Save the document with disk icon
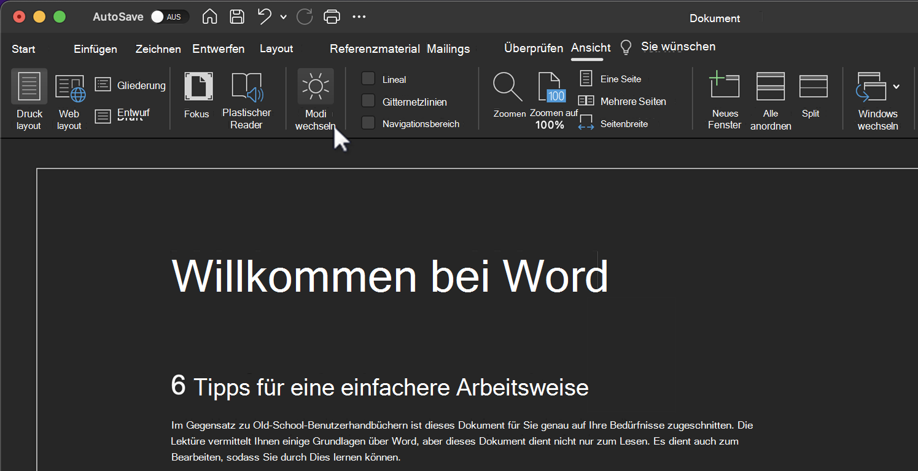This screenshot has height=471, width=918. pos(237,17)
